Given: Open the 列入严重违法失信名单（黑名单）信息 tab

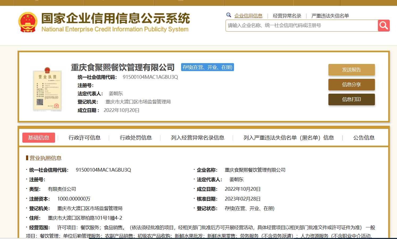Looking at the screenshot, I should 289,138.
